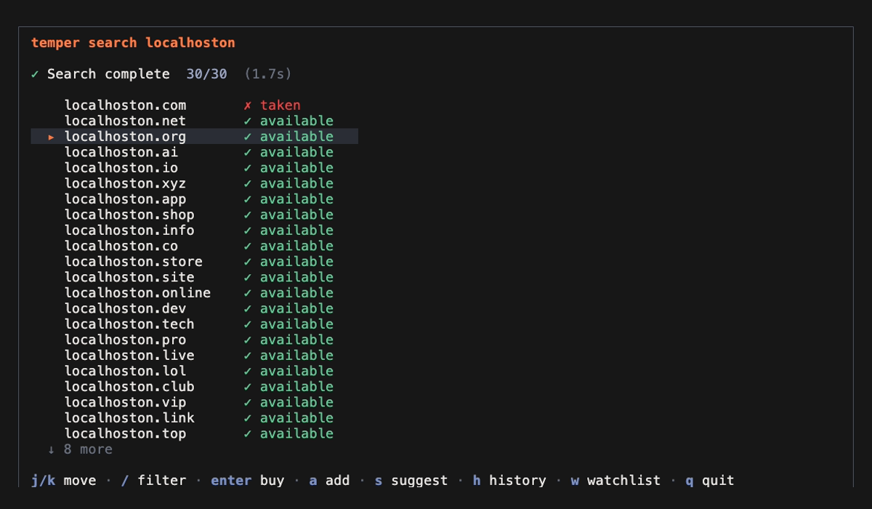Select the localhoston.pro domain

[125, 340]
